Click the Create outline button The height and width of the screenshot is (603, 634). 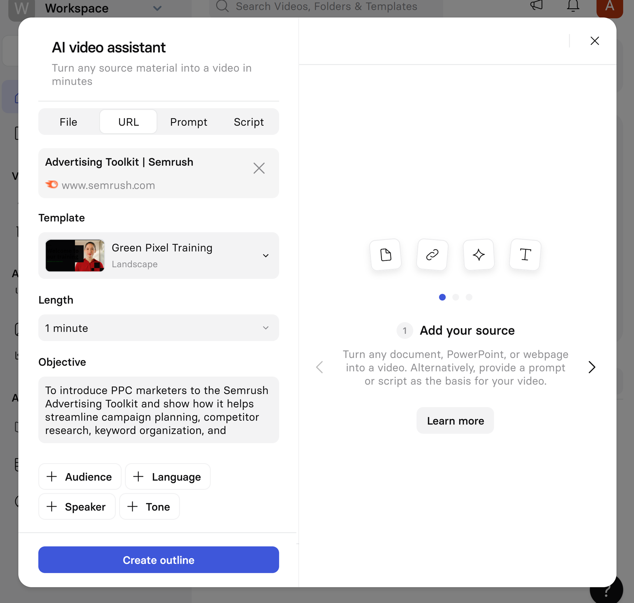158,560
